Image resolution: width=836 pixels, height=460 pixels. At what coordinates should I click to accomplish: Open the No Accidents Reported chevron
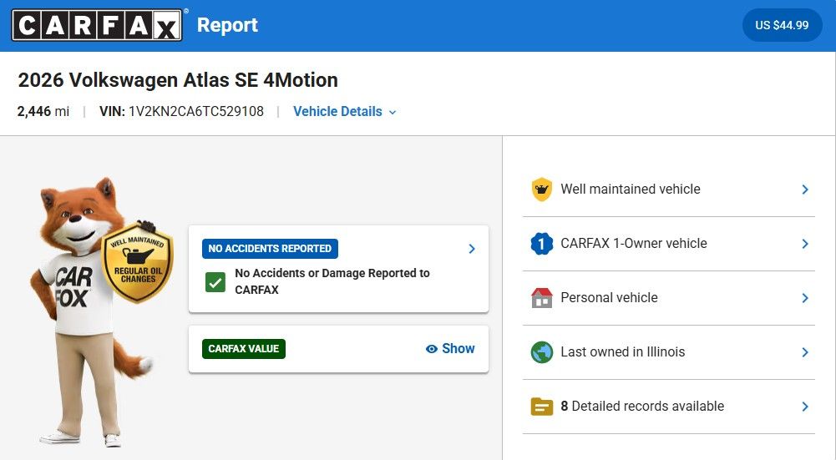(x=472, y=249)
